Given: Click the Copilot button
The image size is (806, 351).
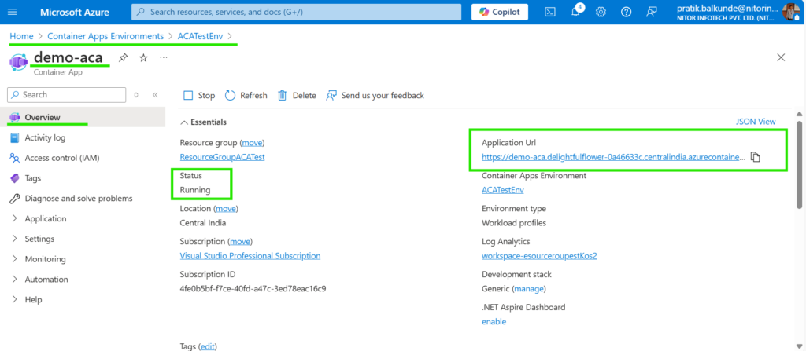Looking at the screenshot, I should [500, 12].
